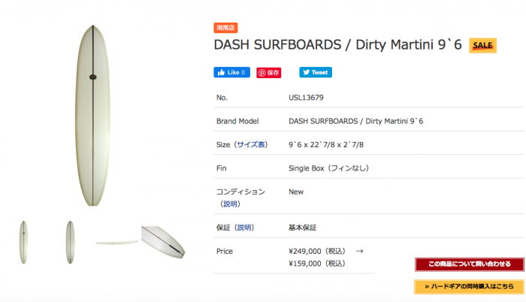Click the orange SALE badge
This screenshot has height=302, width=526.
click(x=482, y=45)
